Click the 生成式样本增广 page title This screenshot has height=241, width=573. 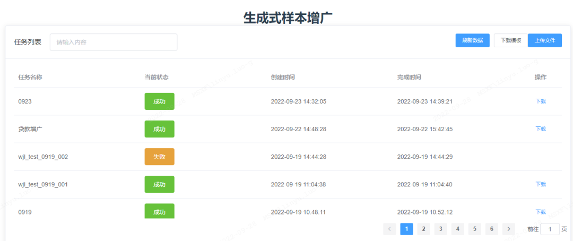coord(288,18)
